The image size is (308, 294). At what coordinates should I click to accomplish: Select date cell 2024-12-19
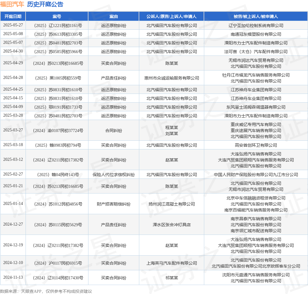[x=13, y=245]
